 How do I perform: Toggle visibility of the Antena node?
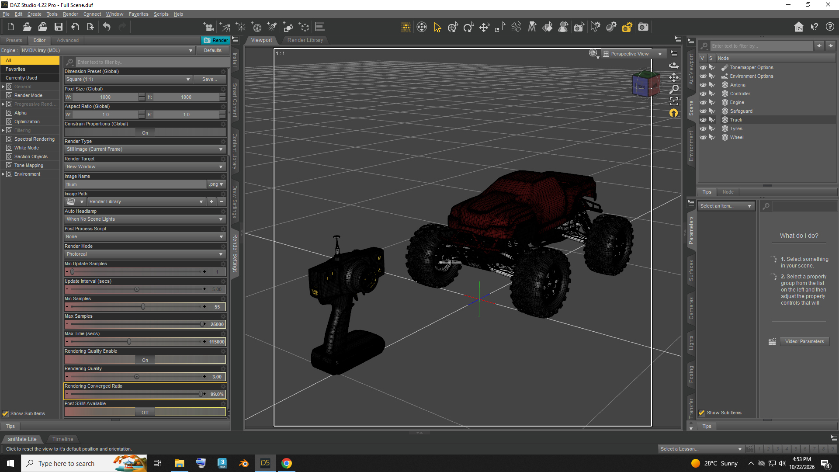point(703,85)
